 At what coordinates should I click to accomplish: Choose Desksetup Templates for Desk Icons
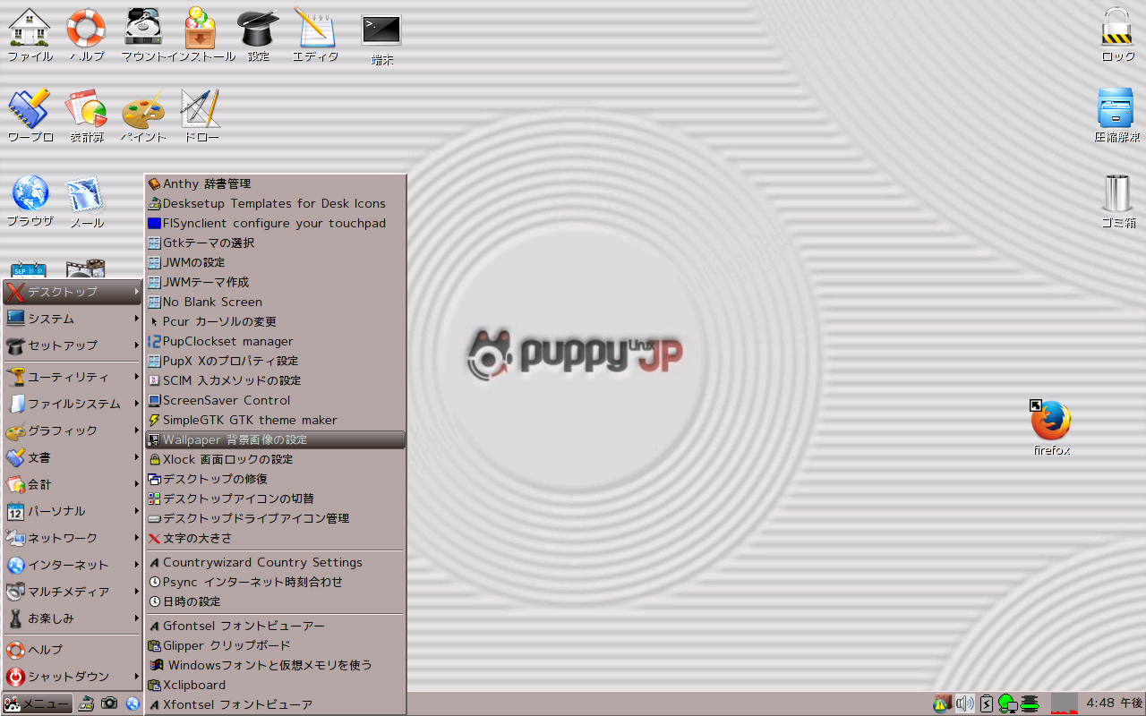[x=276, y=203]
